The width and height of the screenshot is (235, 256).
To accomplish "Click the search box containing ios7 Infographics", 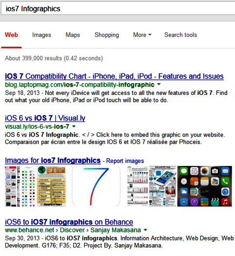I will 118,9.
